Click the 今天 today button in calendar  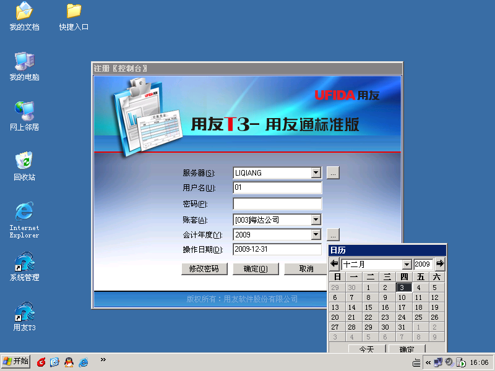[367, 349]
